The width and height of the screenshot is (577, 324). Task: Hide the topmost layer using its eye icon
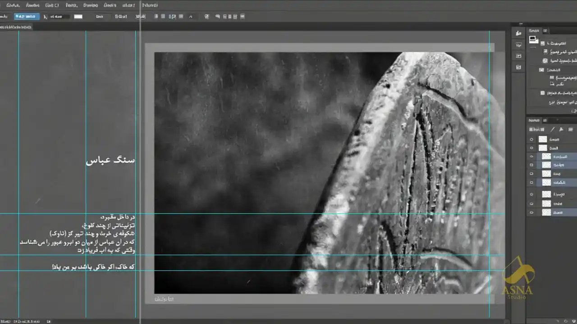coord(531,139)
